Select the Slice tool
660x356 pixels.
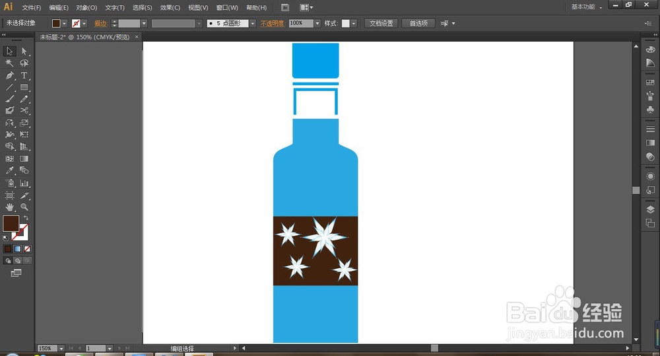click(x=24, y=196)
